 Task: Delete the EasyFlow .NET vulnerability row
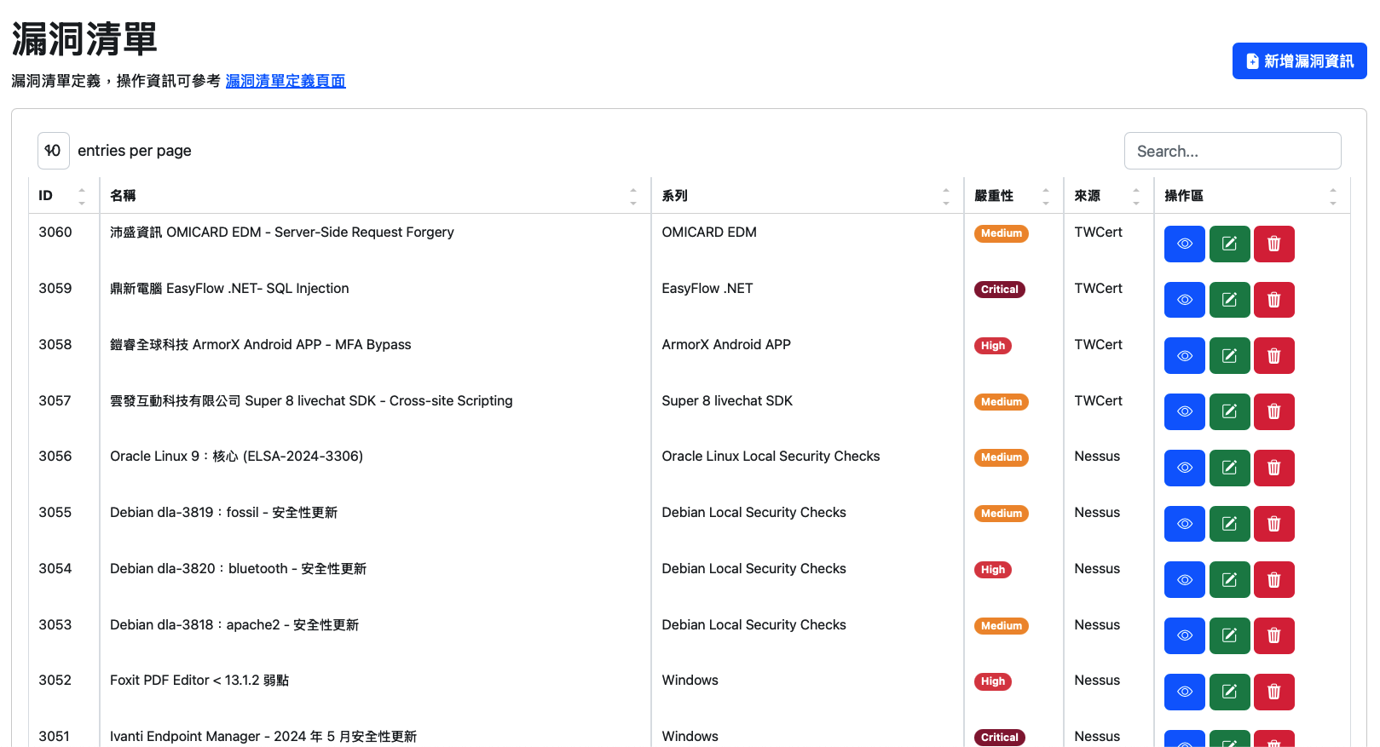click(x=1273, y=300)
